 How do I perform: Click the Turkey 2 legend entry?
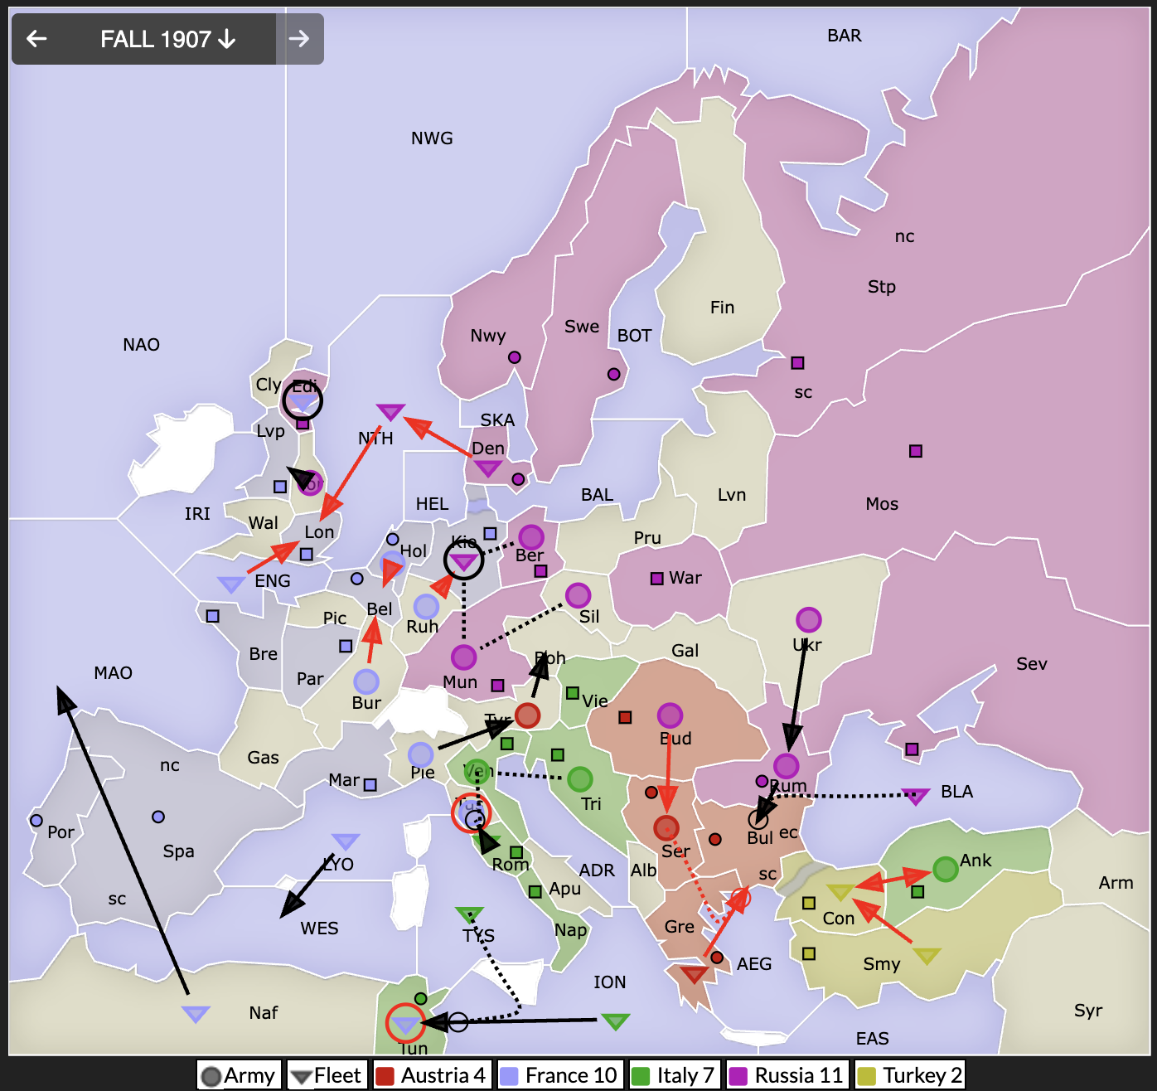point(910,1075)
